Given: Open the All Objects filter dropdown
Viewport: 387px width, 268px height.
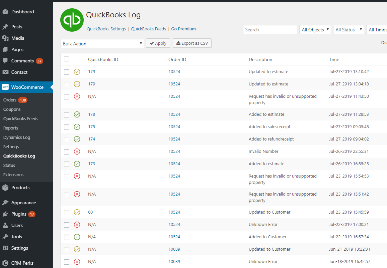Looking at the screenshot, I should click(x=315, y=29).
